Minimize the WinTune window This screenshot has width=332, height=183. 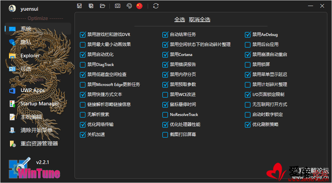coord(310,6)
